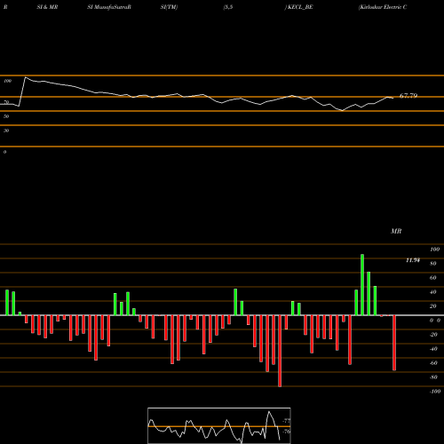Screen dimensions: 444x444
Task: Click the 70 label on RSI axis
Action: (6, 102)
